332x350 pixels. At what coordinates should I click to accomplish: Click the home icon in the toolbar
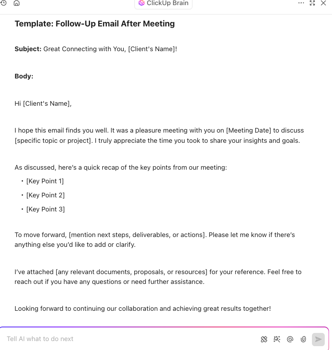[x=16, y=3]
